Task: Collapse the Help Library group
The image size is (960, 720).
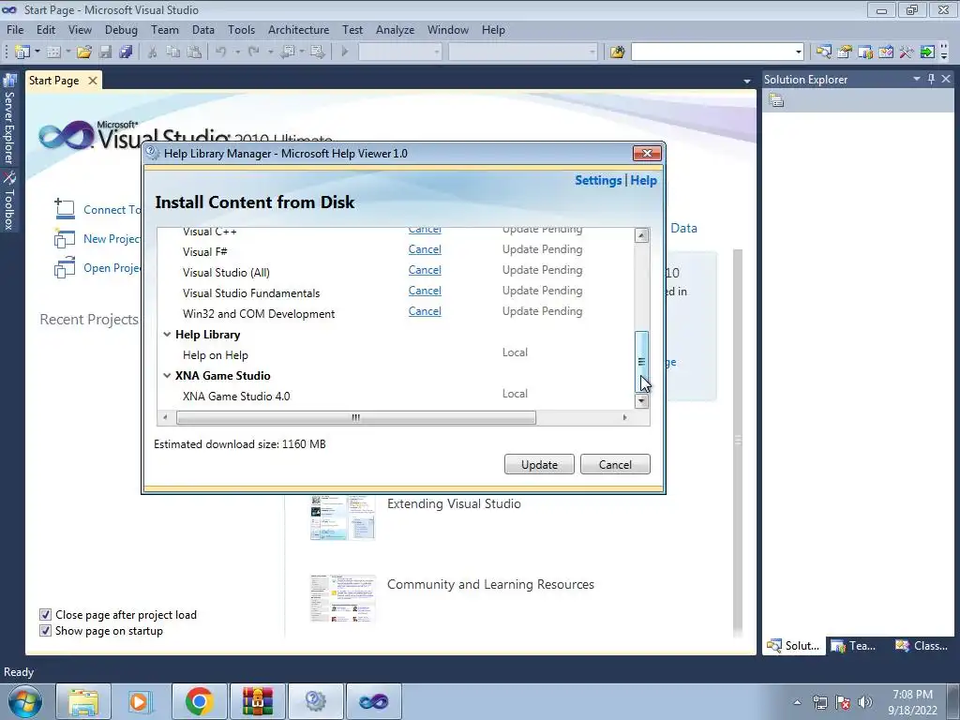Action: point(167,335)
